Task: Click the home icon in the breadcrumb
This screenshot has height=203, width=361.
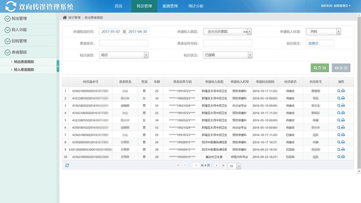Action: pyautogui.click(x=65, y=18)
